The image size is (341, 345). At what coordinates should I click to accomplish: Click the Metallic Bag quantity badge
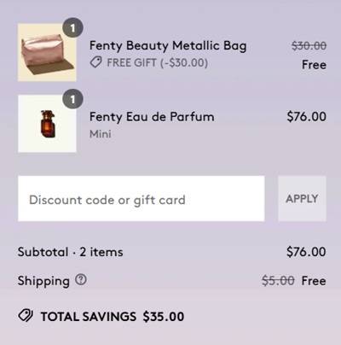click(72, 28)
